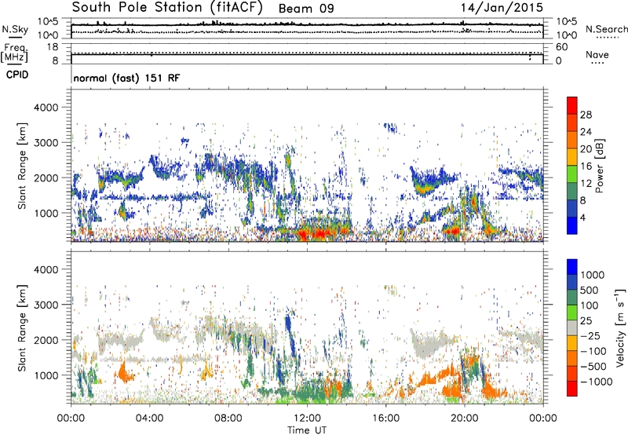
Task: Click the "N.Sky" legend label
Action: [15, 29]
